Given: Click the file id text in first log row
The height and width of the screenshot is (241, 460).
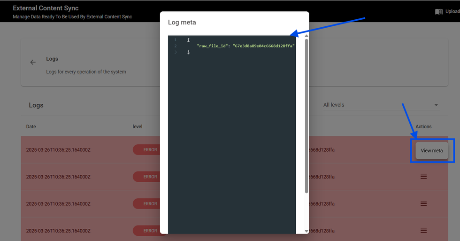Looking at the screenshot, I should click(x=322, y=150).
